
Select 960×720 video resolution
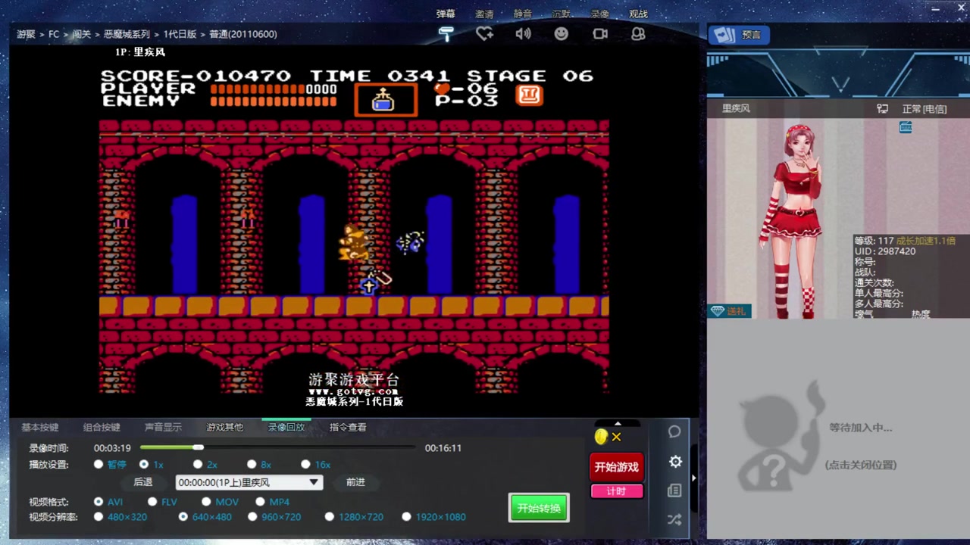(252, 517)
